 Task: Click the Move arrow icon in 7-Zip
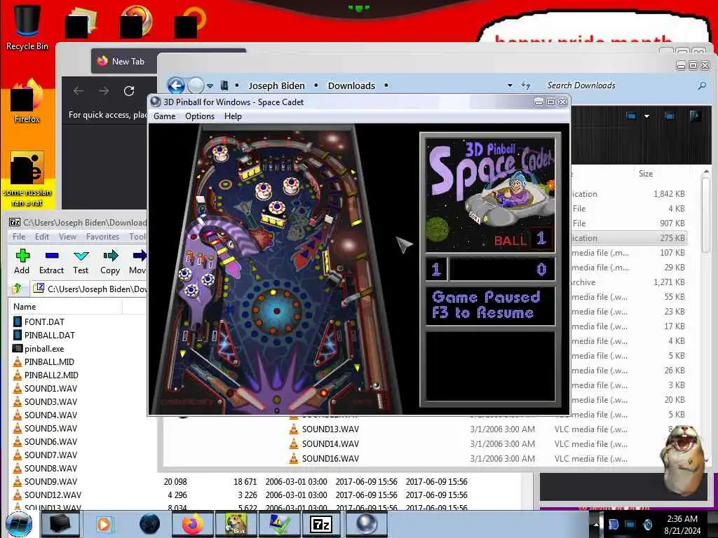click(140, 256)
